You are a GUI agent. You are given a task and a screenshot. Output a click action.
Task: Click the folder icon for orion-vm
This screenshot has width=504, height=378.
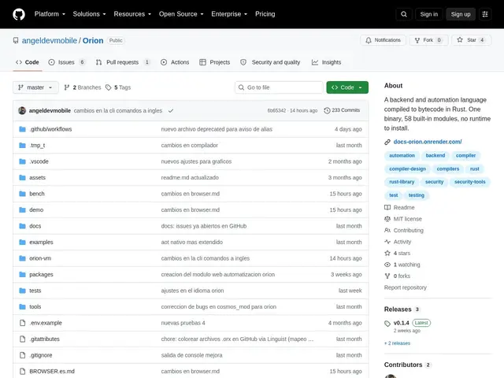coord(22,258)
